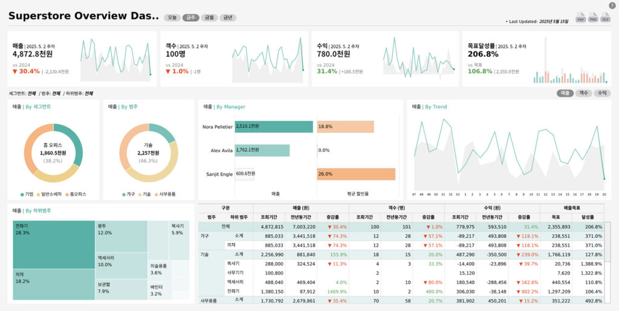Switch chart metric to 수익
The image size is (619, 311).
click(x=602, y=93)
